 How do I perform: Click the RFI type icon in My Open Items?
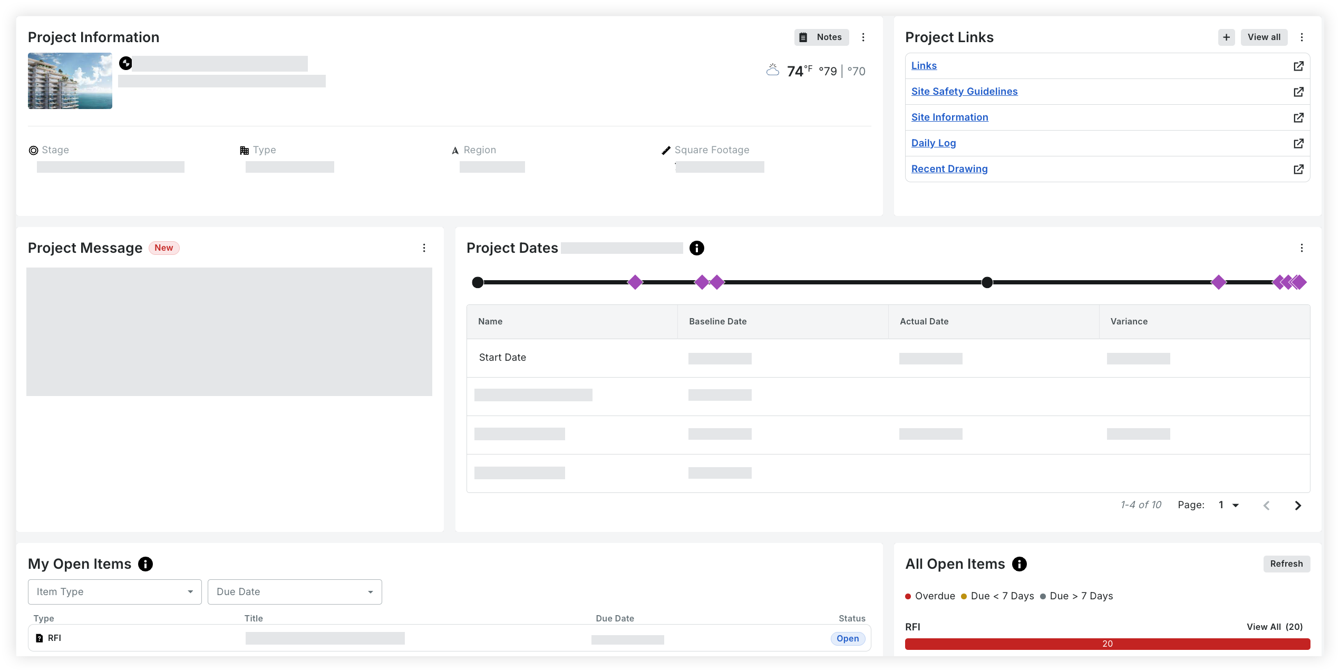click(40, 638)
